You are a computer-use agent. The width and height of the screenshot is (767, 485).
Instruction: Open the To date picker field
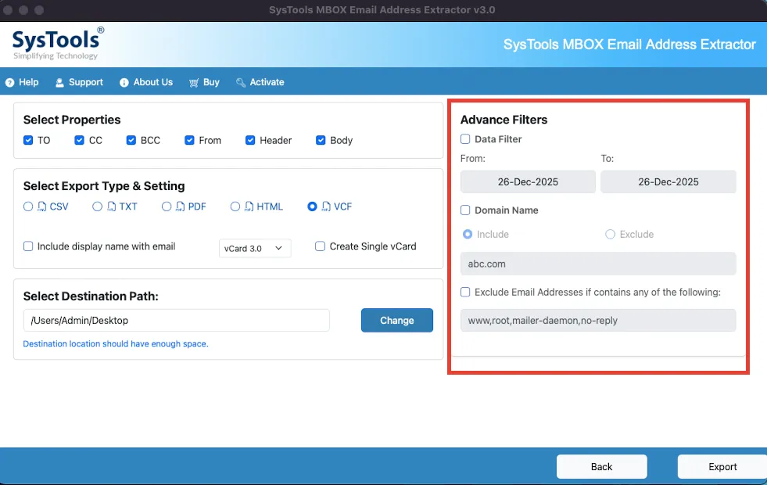(668, 181)
